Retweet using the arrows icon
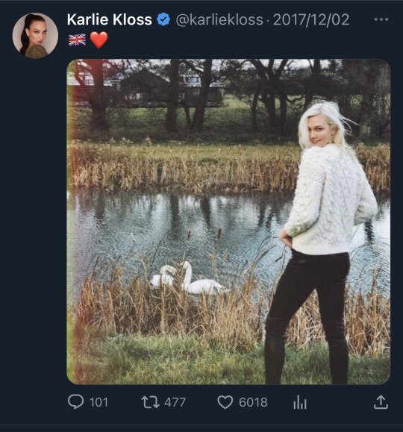The height and width of the screenshot is (432, 403). [x=150, y=402]
